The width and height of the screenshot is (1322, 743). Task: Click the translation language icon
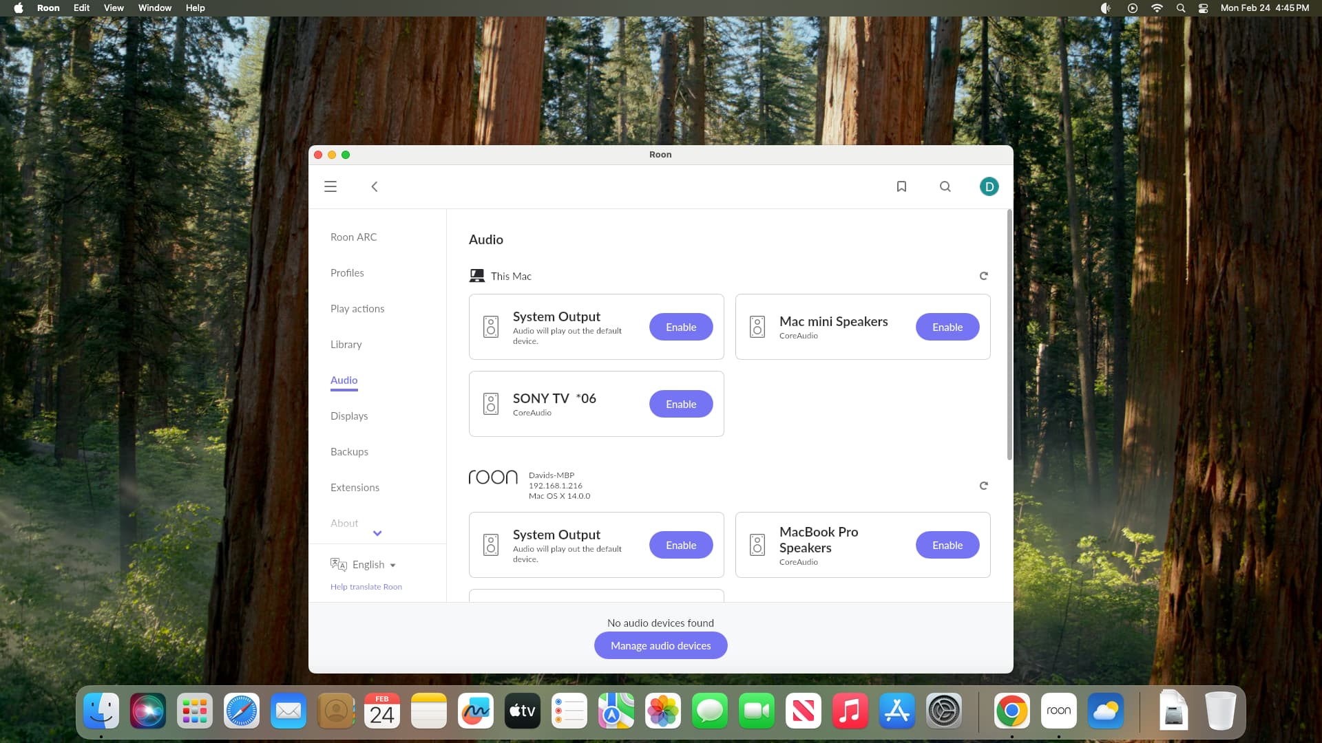pyautogui.click(x=338, y=564)
